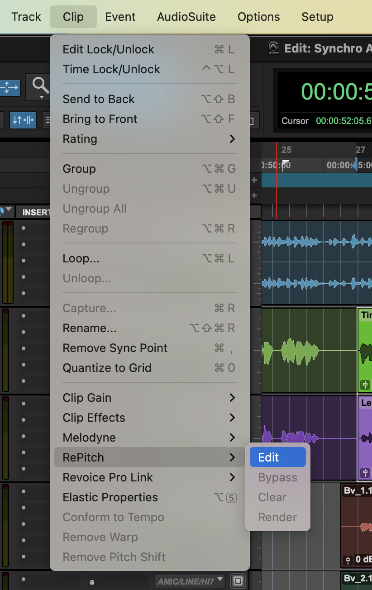Click the Grid mode arrows icon

coord(10,87)
